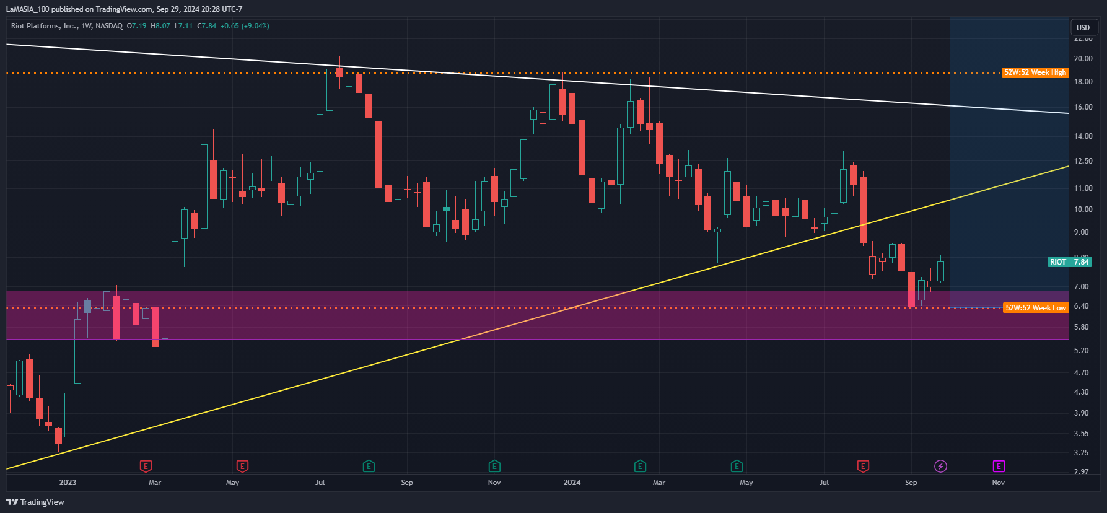1107x513 pixels.
Task: Click the red earnings marker after Jul 2024
Action: [x=863, y=466]
